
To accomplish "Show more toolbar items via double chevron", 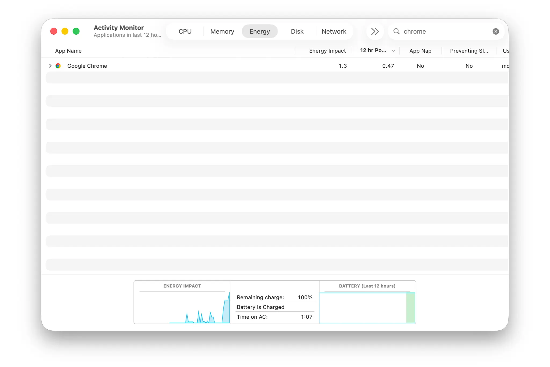I will click(x=375, y=31).
